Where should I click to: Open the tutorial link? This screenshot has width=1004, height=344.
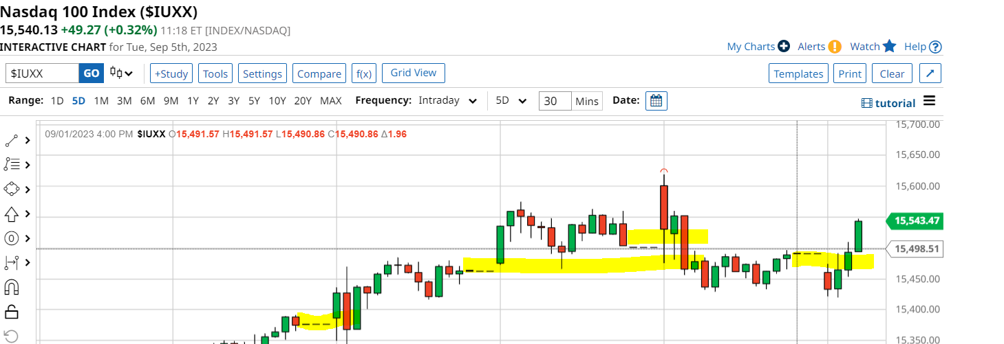tap(888, 103)
